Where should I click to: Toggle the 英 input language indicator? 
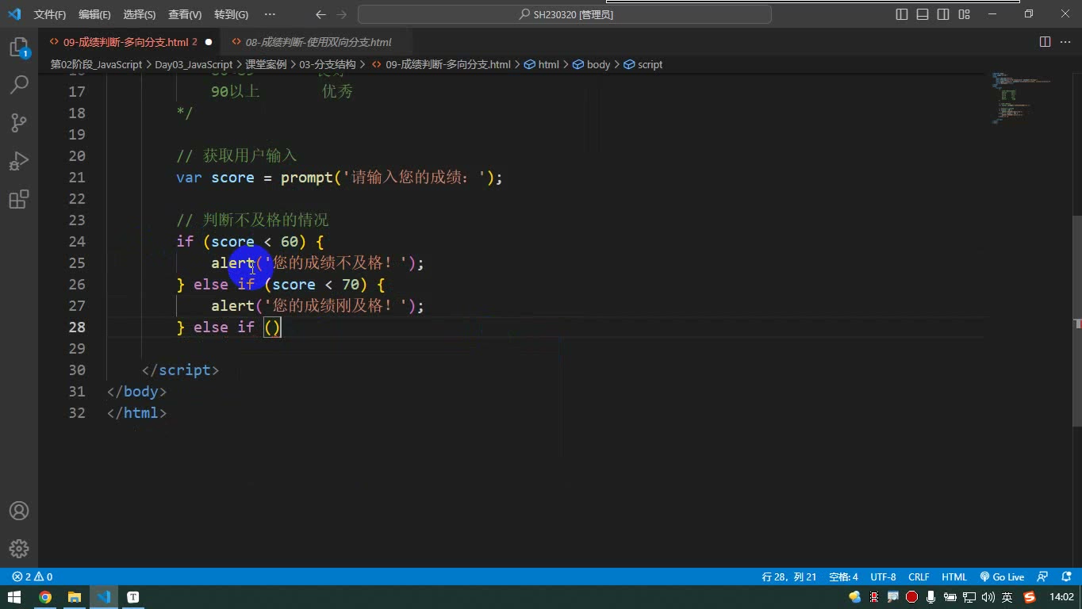coord(1007,597)
